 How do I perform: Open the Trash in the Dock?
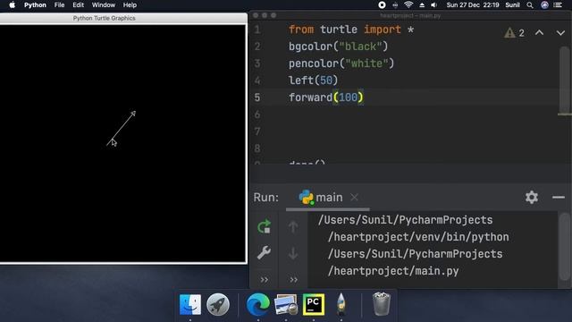(382, 304)
